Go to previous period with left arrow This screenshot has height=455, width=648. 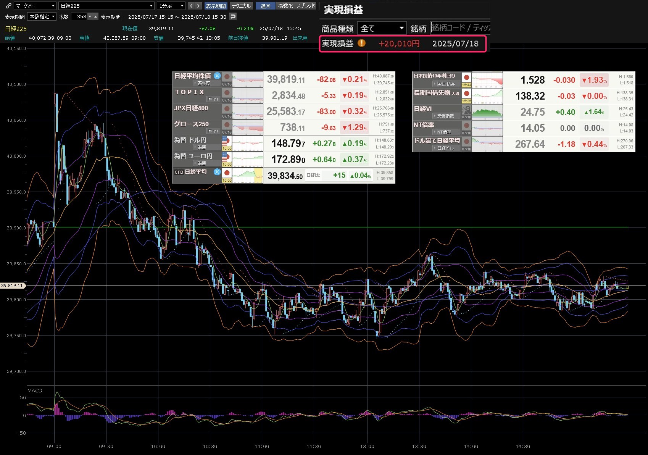191,6
